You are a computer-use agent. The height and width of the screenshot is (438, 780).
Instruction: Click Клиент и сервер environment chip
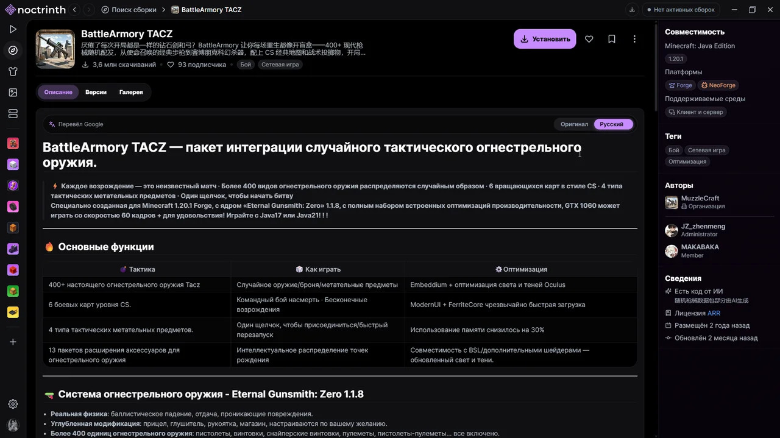(x=695, y=112)
